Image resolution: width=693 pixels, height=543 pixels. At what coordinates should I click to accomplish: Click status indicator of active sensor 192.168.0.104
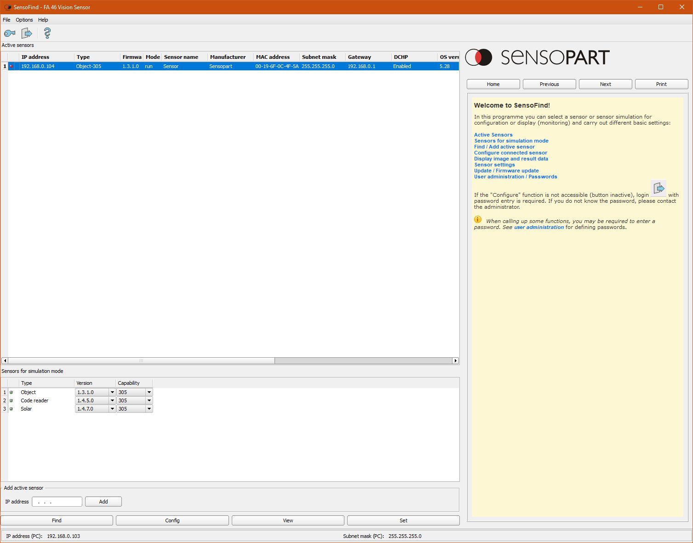[11, 66]
